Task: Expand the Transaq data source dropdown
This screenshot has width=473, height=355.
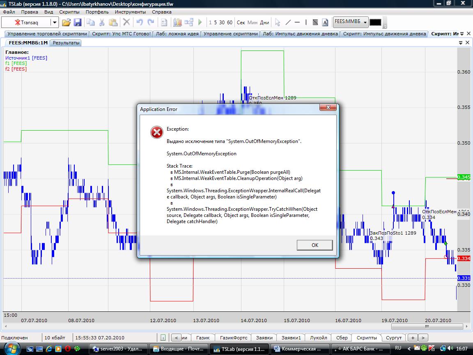Action: pos(54,22)
